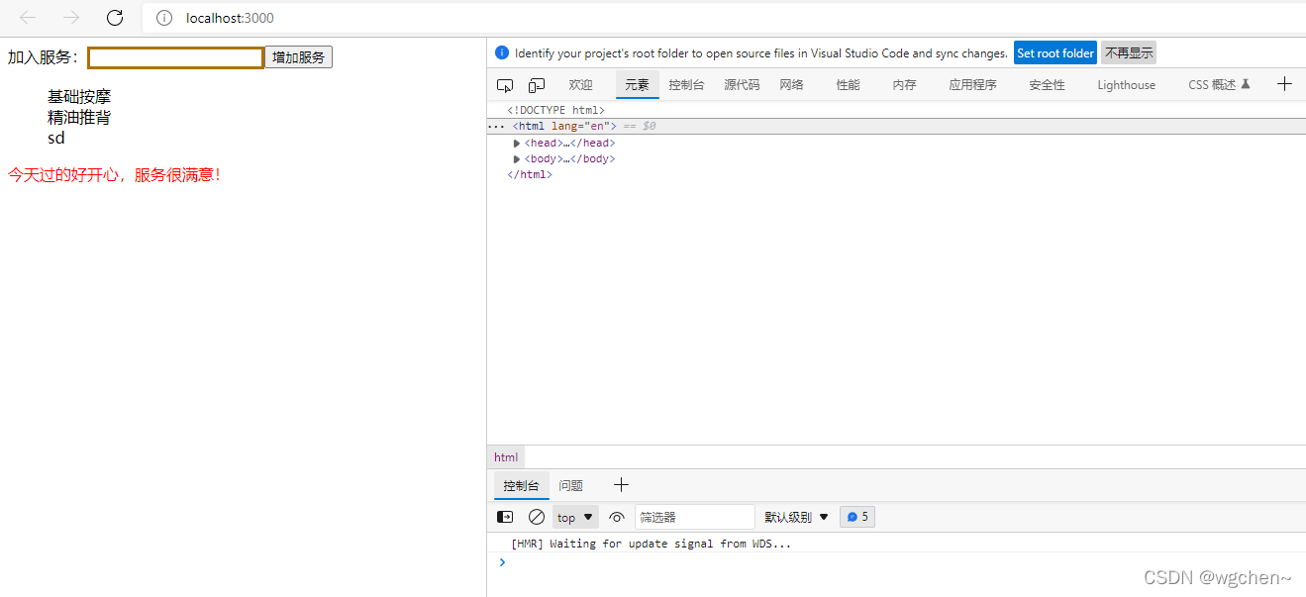Open the 内存 tab
Screen dimensions: 1306x597
(x=905, y=85)
